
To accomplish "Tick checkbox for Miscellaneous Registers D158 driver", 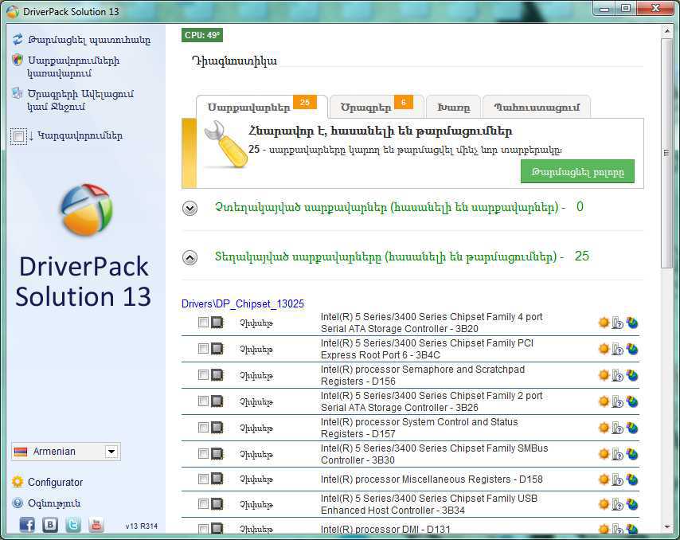I will tap(203, 479).
